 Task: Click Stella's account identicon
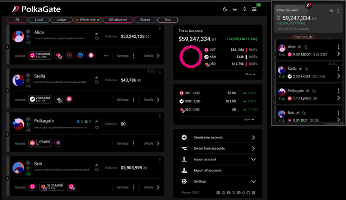pos(18,80)
